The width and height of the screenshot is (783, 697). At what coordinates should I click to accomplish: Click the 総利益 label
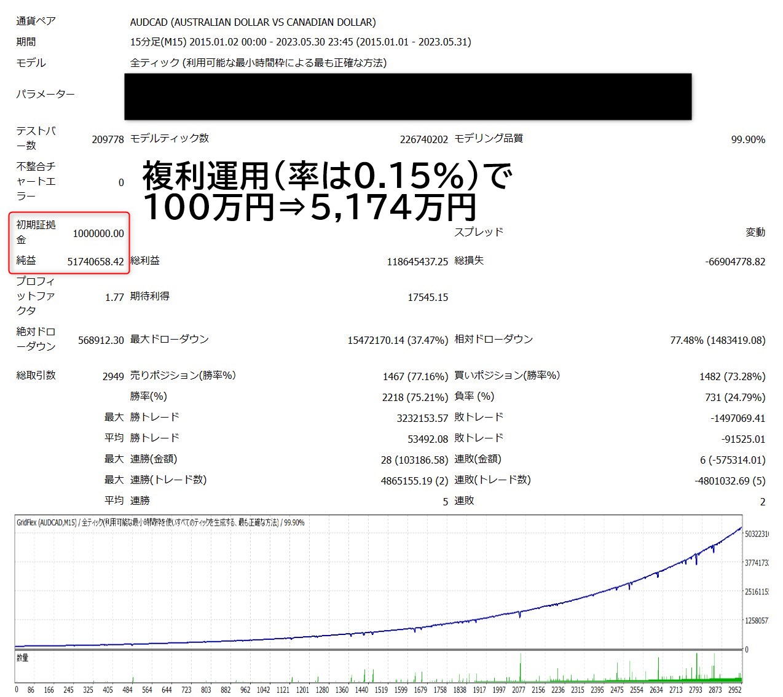[x=145, y=260]
